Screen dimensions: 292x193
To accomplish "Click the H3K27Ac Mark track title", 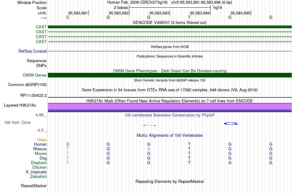I will (169, 101).
